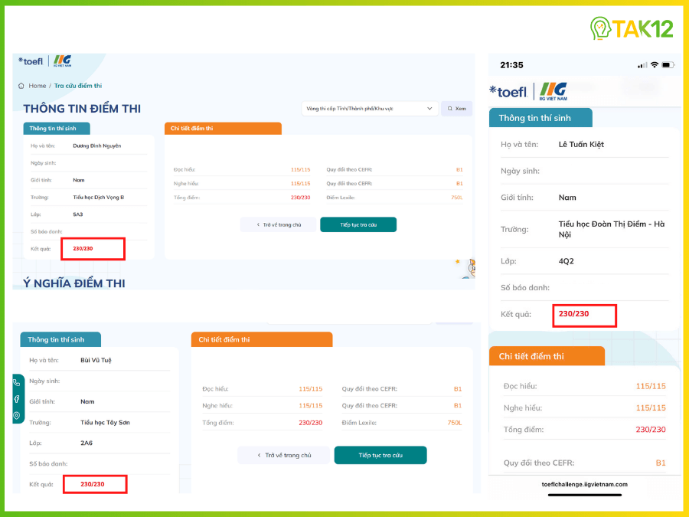689x517 pixels.
Task: Open the Tra cứu điểm thi breadcrumb
Action: [78, 86]
